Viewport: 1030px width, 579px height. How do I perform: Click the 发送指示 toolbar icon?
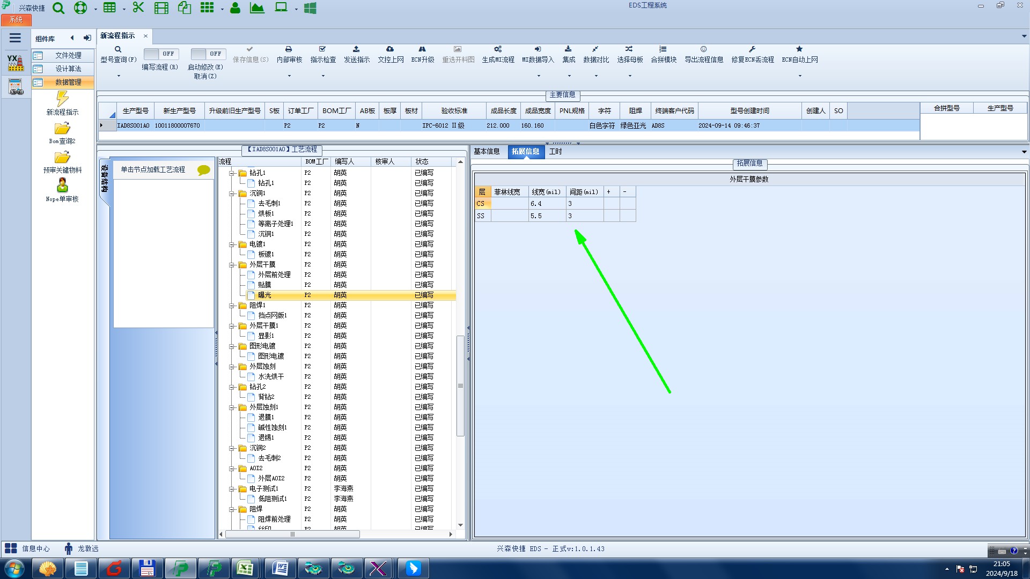click(x=356, y=49)
